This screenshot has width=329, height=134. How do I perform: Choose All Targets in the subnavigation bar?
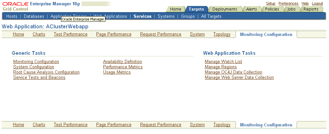coord(211,16)
